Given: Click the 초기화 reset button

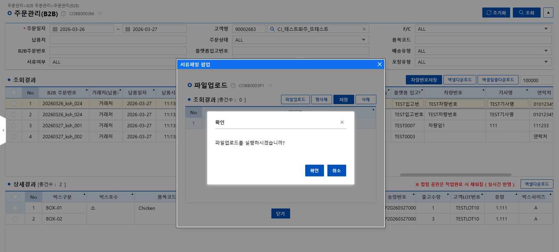Looking at the screenshot, I should tap(496, 12).
